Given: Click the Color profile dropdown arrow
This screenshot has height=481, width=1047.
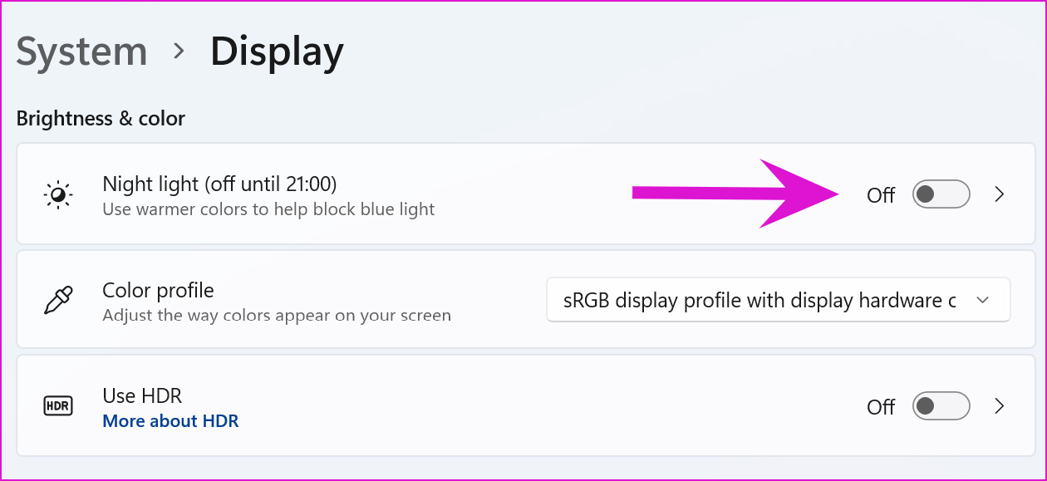Looking at the screenshot, I should click(x=983, y=300).
